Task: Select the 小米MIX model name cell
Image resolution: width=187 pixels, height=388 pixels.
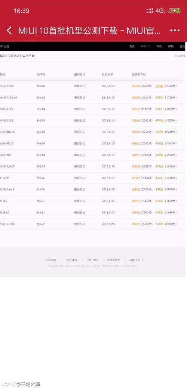Action: tap(6, 155)
